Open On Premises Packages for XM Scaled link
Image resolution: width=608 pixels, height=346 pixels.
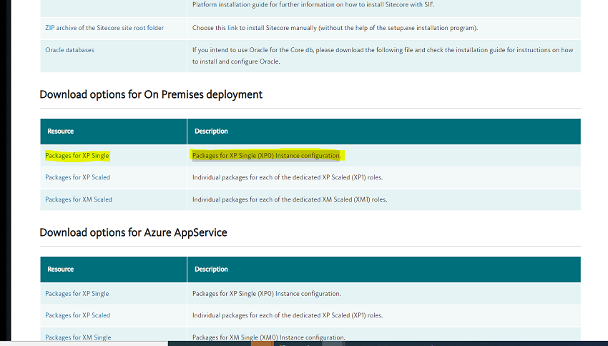pyautogui.click(x=78, y=199)
